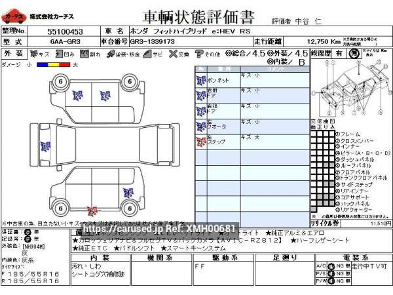
Task: Click damage marker 4 on lower side view
Action: tap(126, 191)
